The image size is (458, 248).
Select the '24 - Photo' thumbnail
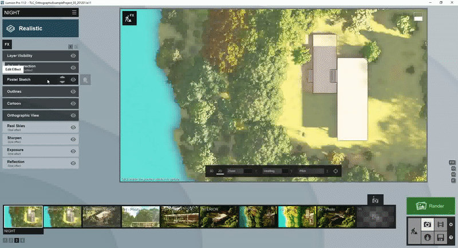pyautogui.click(x=141, y=216)
